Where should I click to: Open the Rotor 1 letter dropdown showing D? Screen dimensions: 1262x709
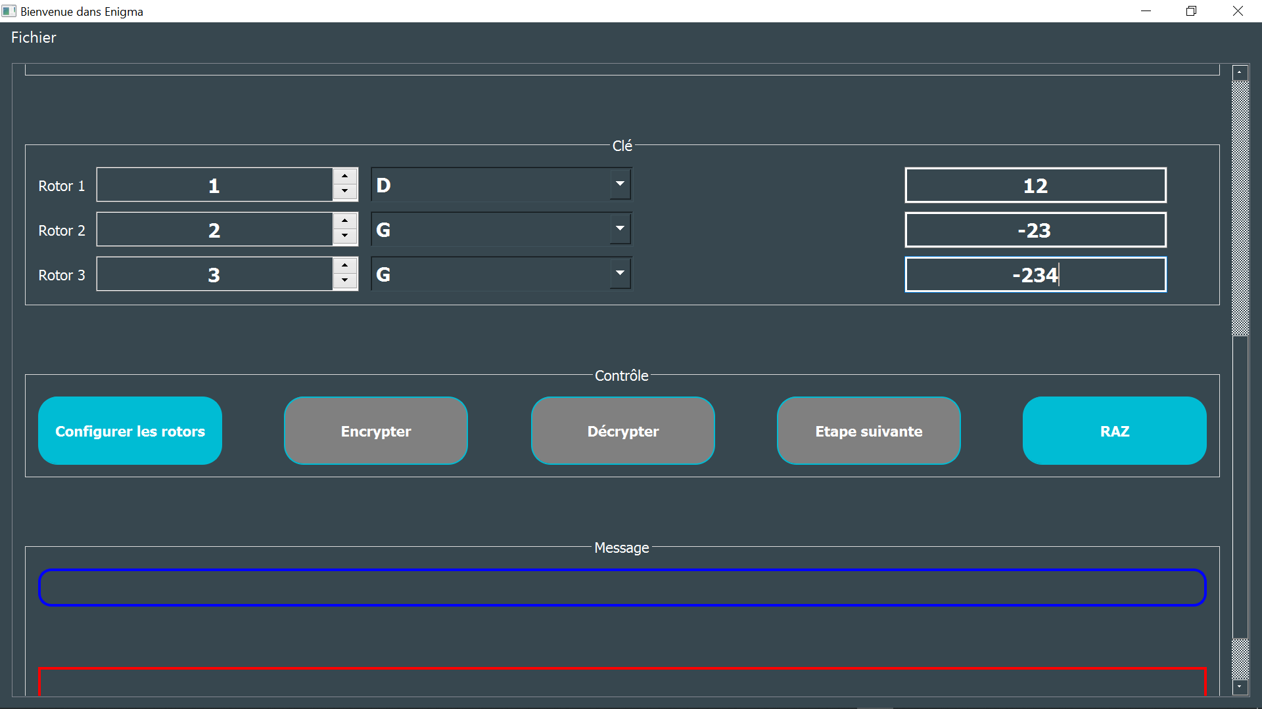(x=619, y=184)
